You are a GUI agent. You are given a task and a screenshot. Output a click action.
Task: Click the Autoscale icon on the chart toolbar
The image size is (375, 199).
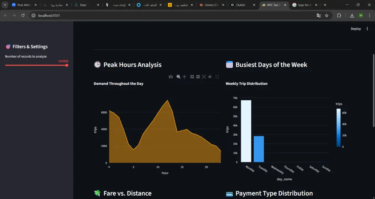pos(204,77)
